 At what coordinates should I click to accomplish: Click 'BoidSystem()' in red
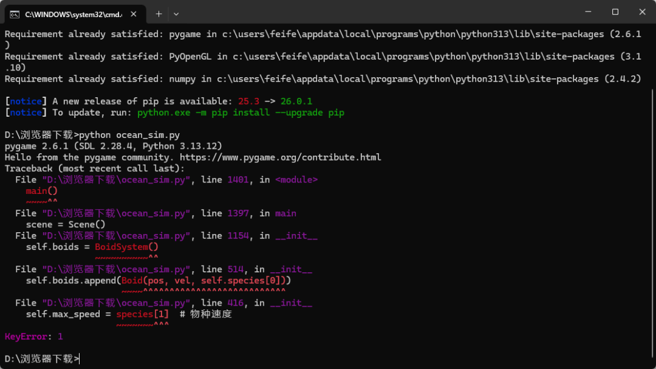(x=126, y=247)
